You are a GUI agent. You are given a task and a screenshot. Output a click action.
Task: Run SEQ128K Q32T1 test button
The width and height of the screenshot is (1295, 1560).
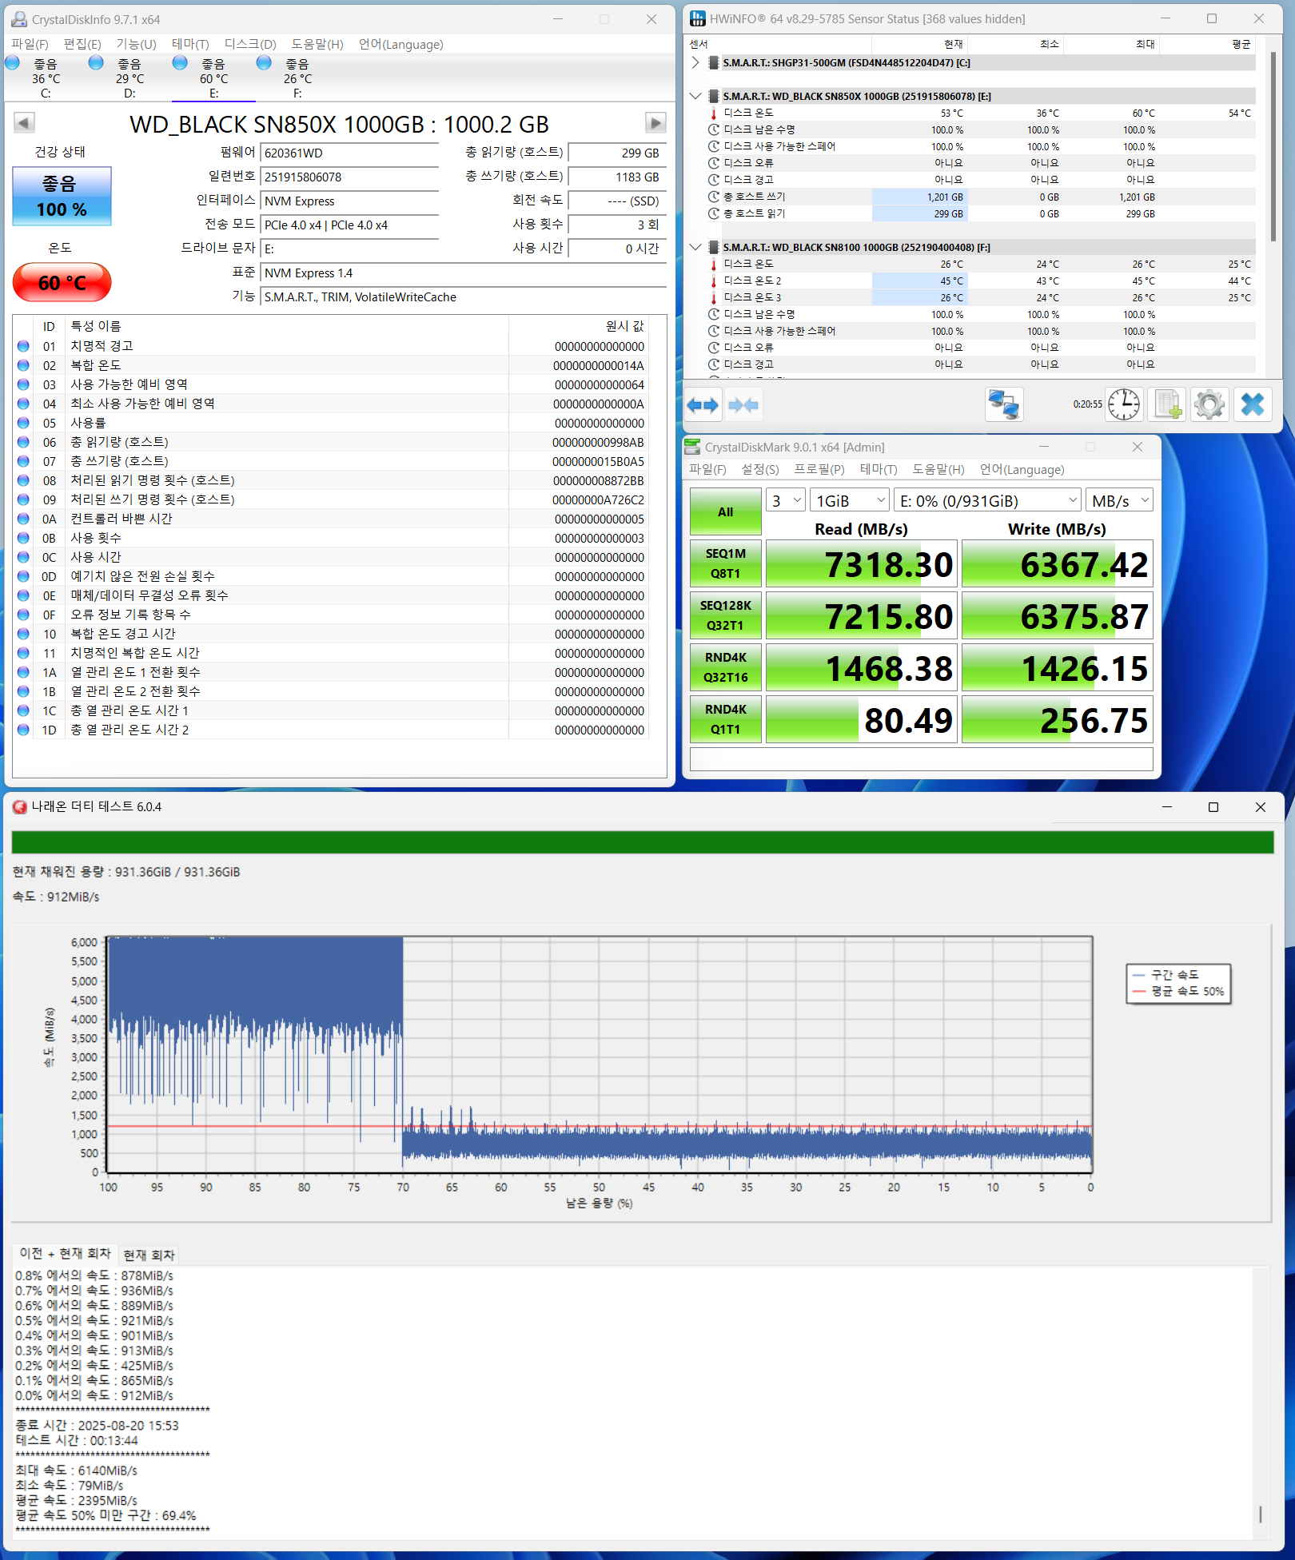pos(725,615)
